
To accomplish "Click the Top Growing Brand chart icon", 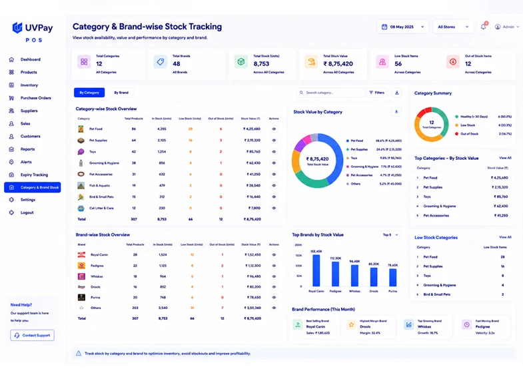I will (x=409, y=324).
